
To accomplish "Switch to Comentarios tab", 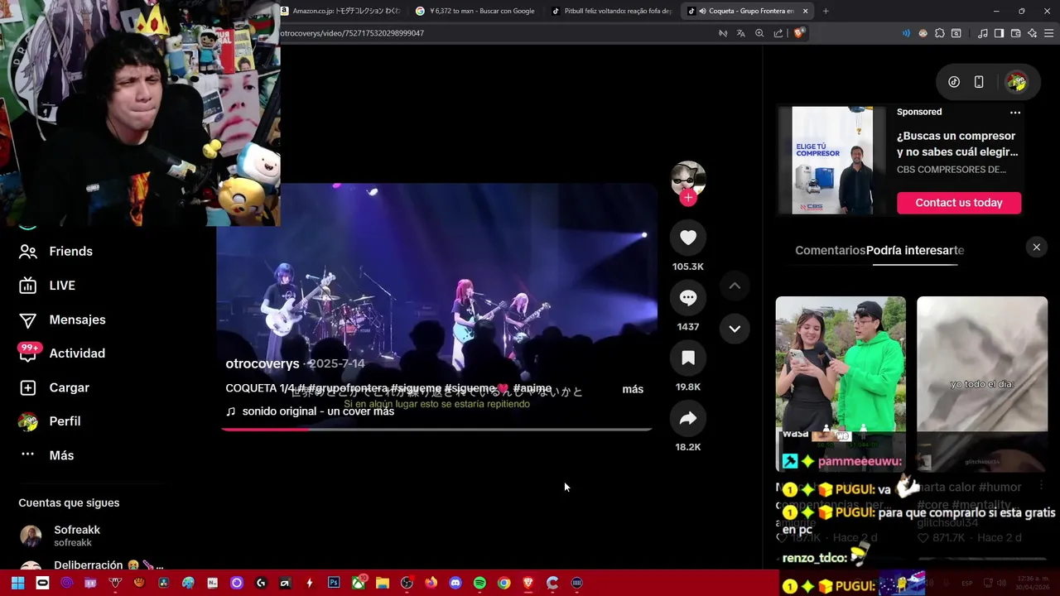I will tap(830, 250).
